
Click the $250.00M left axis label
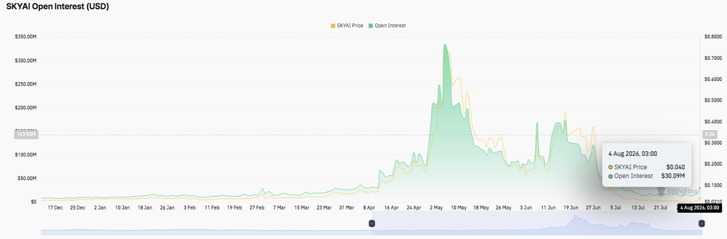[26, 84]
